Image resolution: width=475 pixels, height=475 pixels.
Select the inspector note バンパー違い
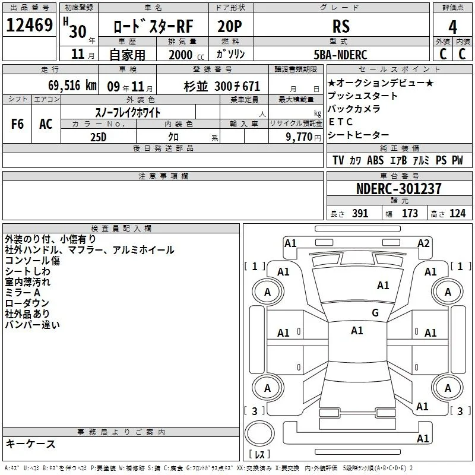click(33, 324)
